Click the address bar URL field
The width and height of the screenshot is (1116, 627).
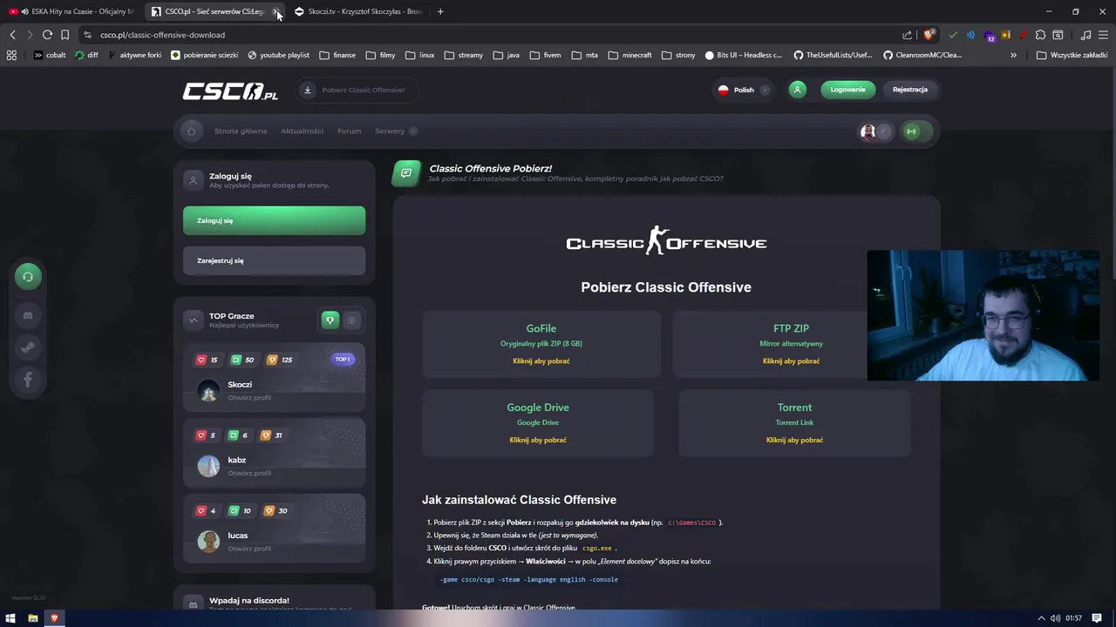click(488, 35)
